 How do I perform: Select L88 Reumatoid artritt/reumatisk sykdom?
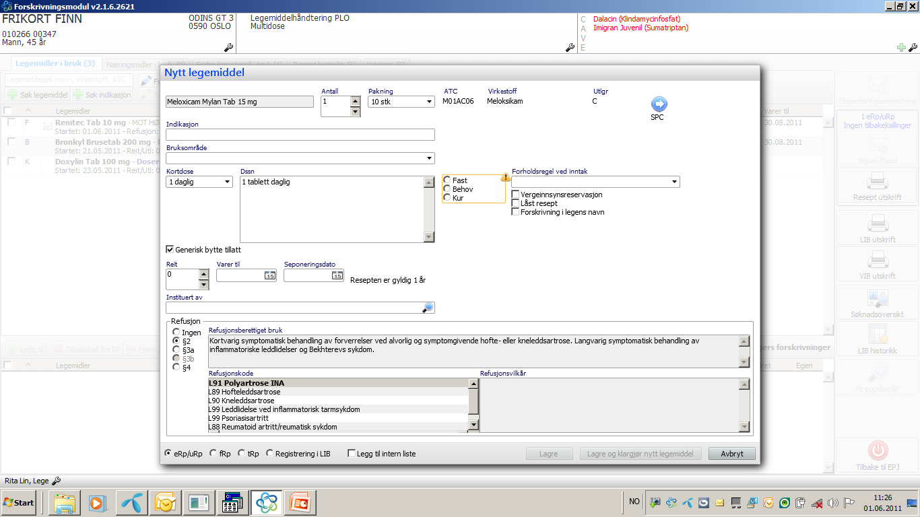click(x=338, y=427)
